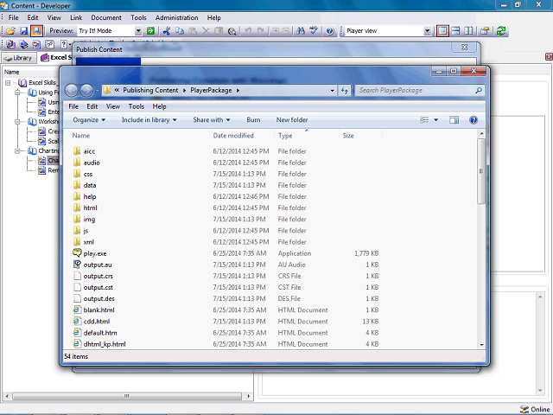The image size is (553, 415).
Task: Open the Share with dropdown
Action: click(x=212, y=120)
